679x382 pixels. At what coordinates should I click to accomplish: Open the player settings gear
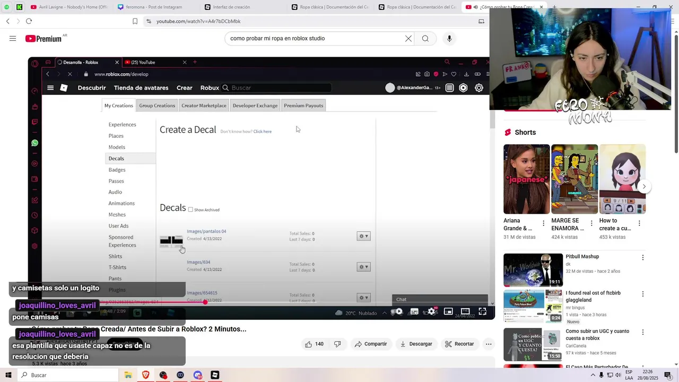(x=432, y=312)
